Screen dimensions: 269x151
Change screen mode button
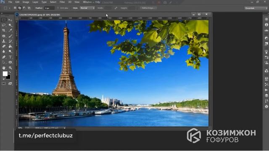(x=10, y=83)
